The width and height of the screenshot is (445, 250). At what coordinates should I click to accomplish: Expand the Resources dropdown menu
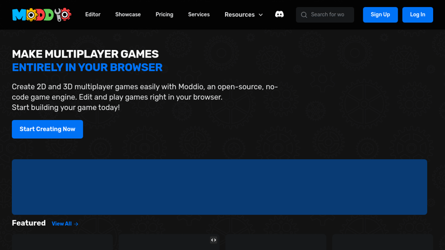(243, 15)
